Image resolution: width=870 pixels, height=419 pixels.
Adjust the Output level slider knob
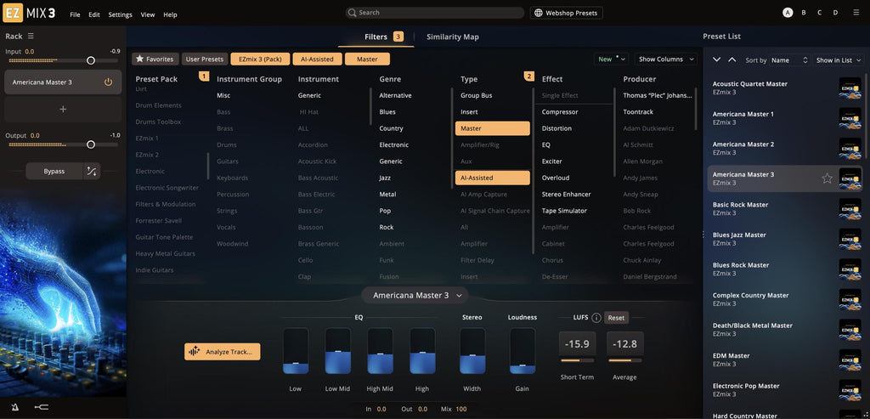click(x=91, y=144)
